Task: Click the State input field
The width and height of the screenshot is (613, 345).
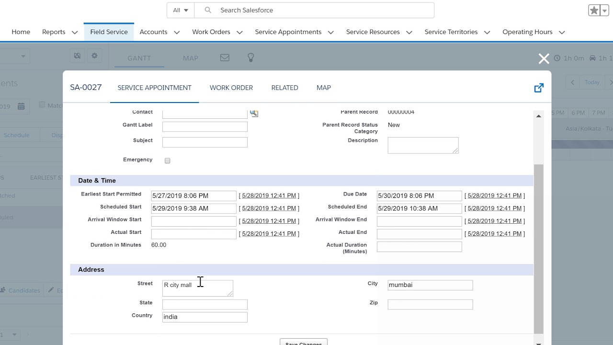Action: (205, 304)
